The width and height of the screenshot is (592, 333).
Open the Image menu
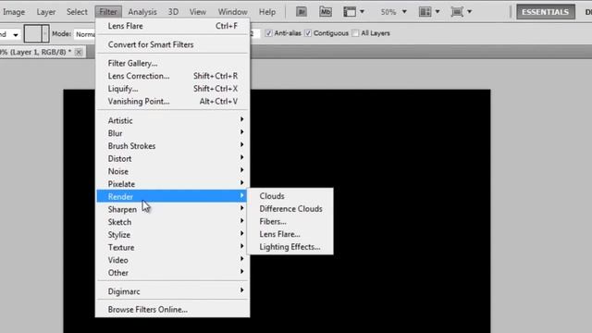[14, 12]
